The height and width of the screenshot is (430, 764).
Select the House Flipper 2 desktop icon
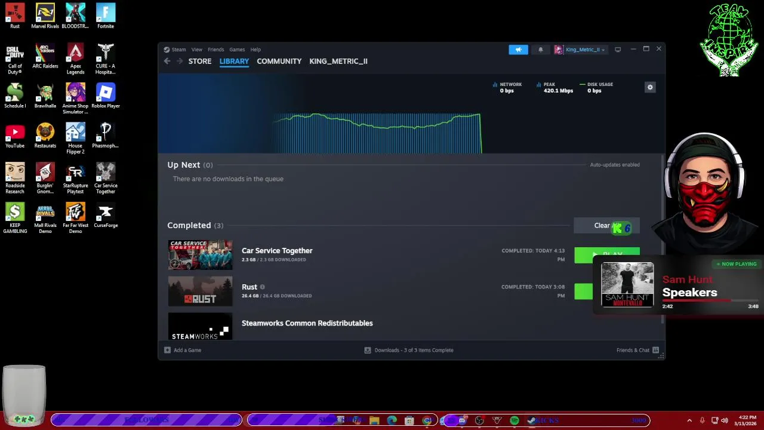(75, 139)
